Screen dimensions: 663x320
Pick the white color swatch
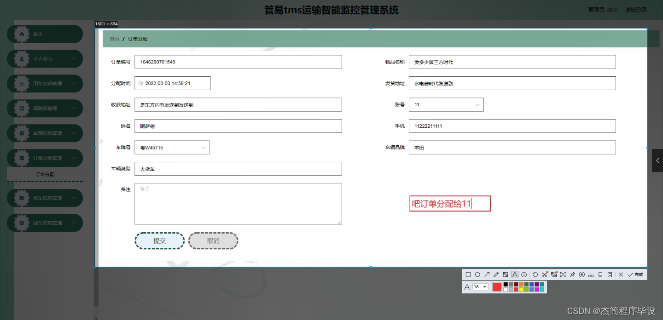click(x=506, y=290)
